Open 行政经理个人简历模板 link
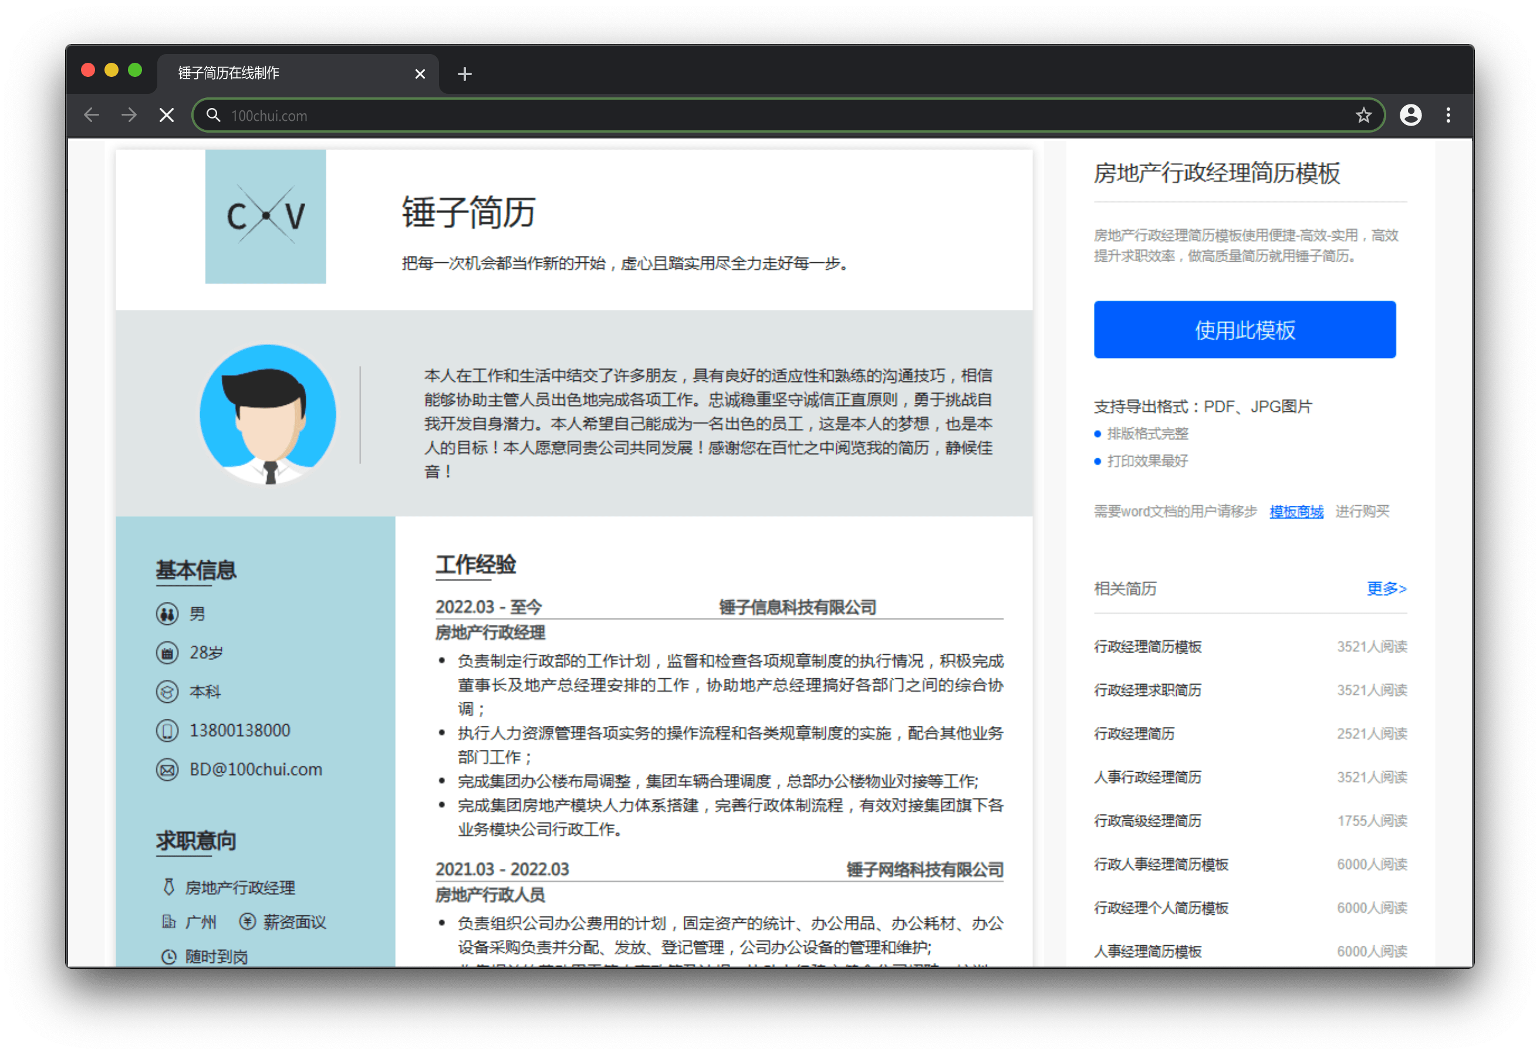1540x1055 pixels. pos(1161,907)
